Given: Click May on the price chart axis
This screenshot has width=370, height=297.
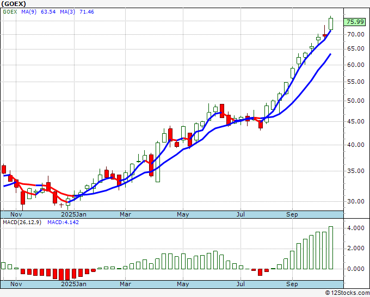Looking at the screenshot, I should click(183, 214).
